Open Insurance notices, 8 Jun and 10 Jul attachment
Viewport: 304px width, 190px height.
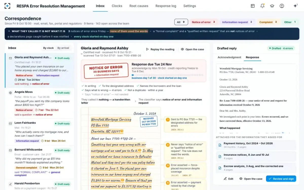(256, 156)
